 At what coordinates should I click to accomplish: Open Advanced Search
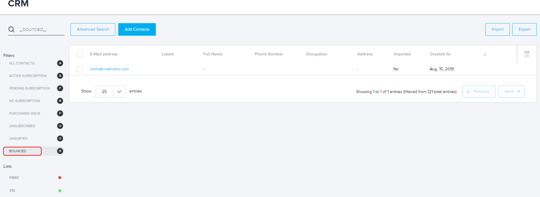tap(93, 29)
